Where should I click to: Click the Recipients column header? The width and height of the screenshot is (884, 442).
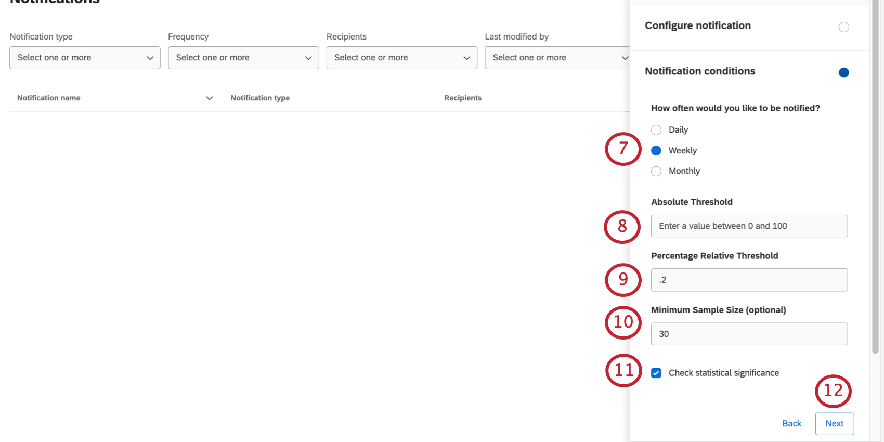[463, 98]
